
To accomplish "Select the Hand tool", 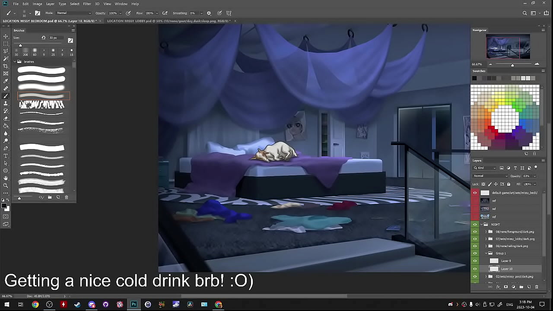I will tap(6, 178).
